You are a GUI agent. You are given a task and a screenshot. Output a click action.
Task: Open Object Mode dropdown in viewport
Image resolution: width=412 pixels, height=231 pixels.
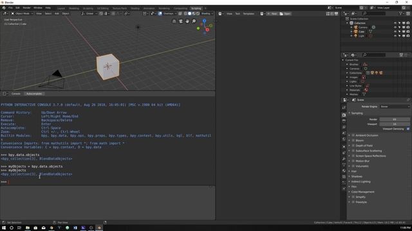(22, 13)
